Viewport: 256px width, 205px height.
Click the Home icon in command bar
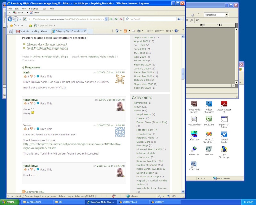click(117, 31)
